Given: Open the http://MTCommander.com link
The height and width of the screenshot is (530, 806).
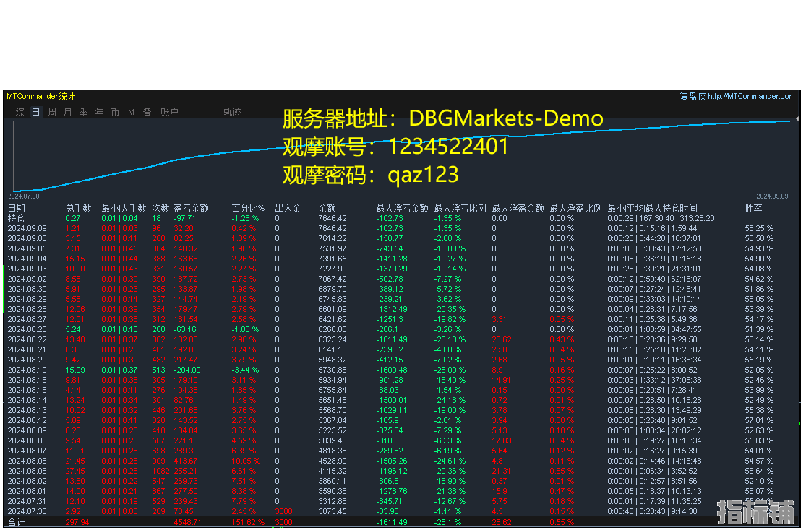Looking at the screenshot, I should tap(751, 96).
